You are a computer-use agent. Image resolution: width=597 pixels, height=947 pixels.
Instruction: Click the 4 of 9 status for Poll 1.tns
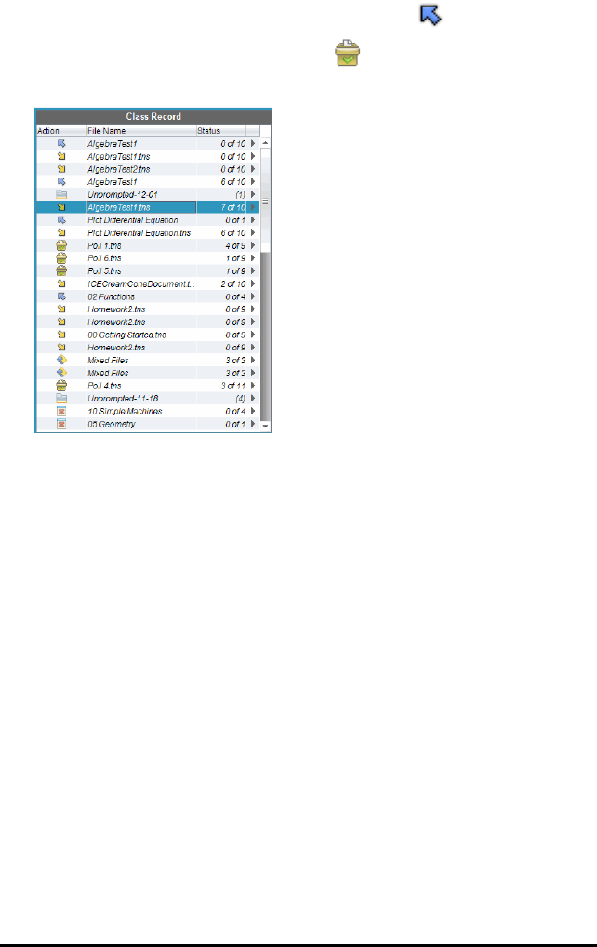[235, 245]
